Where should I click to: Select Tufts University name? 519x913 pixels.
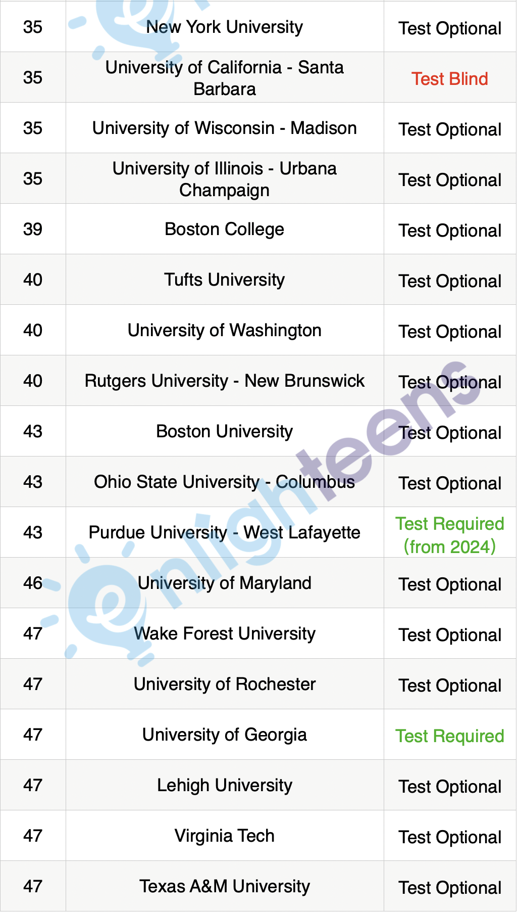pos(225,280)
